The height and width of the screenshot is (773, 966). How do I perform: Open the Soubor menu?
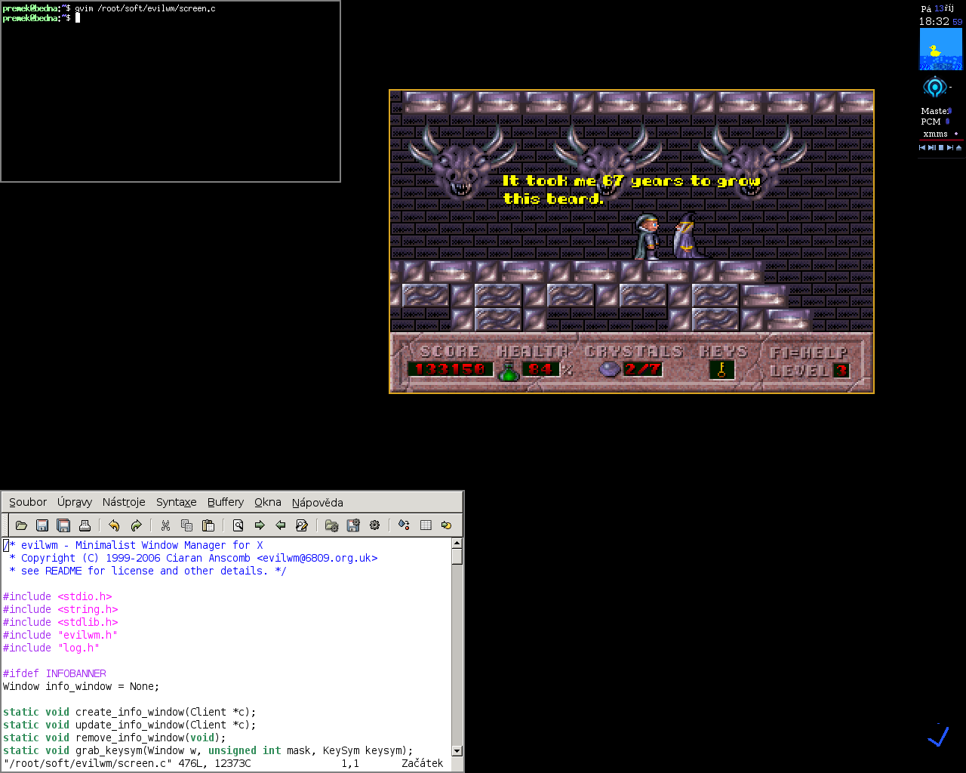click(x=28, y=502)
